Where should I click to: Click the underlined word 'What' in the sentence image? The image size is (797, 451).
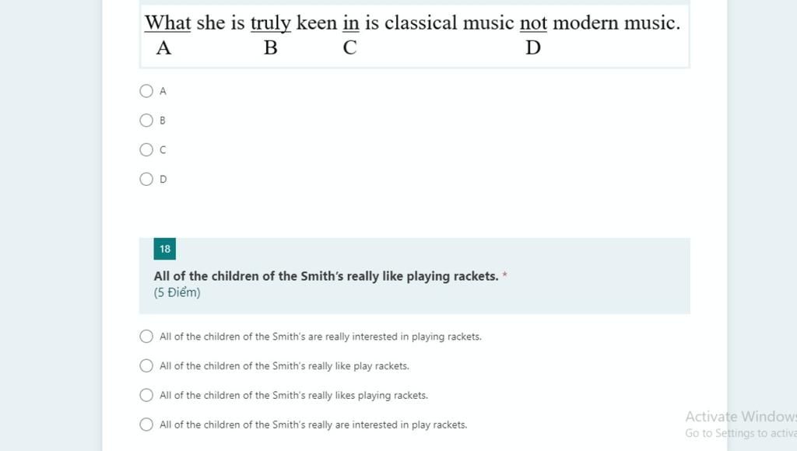[x=168, y=23]
